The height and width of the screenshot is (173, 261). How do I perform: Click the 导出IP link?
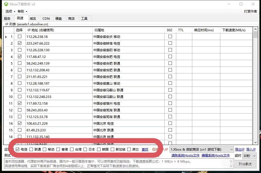(240, 150)
